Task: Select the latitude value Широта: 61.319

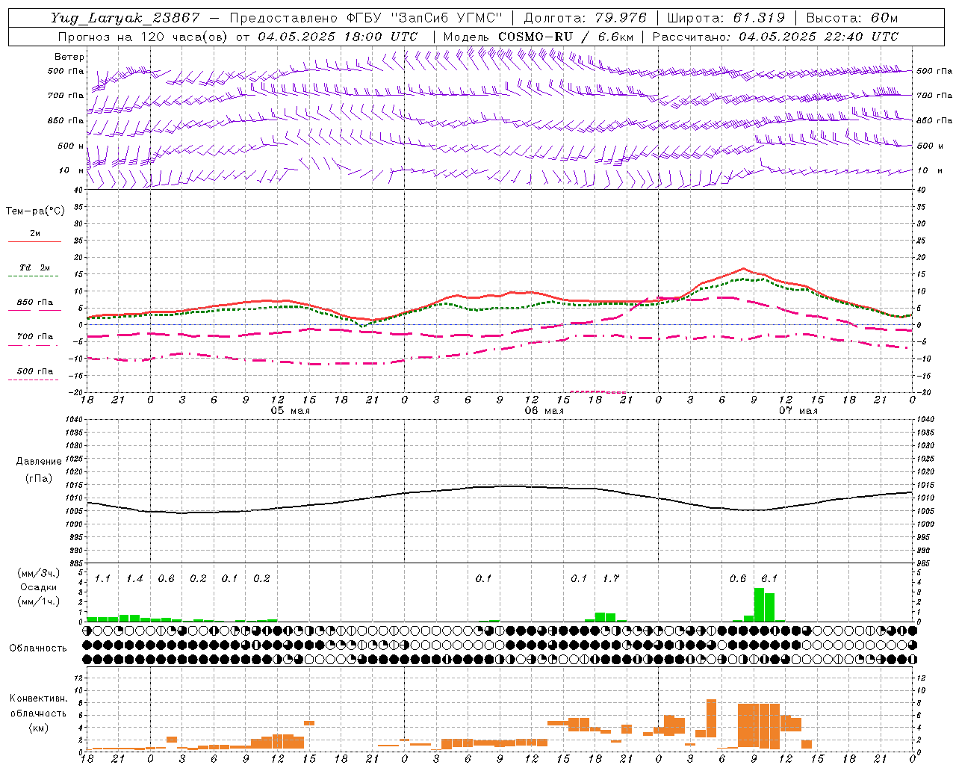Action: coord(726,18)
